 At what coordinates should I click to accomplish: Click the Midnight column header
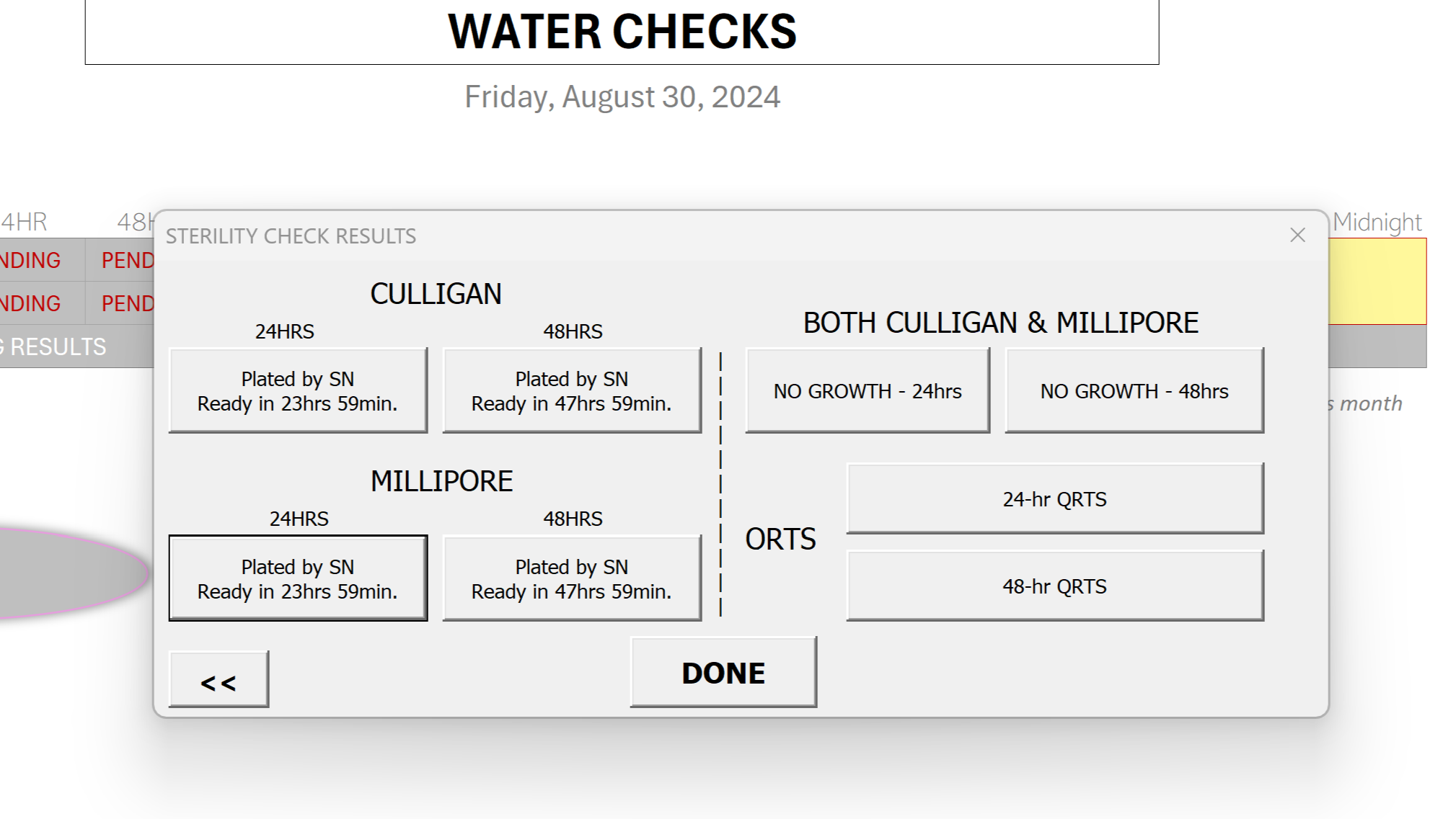(1377, 222)
